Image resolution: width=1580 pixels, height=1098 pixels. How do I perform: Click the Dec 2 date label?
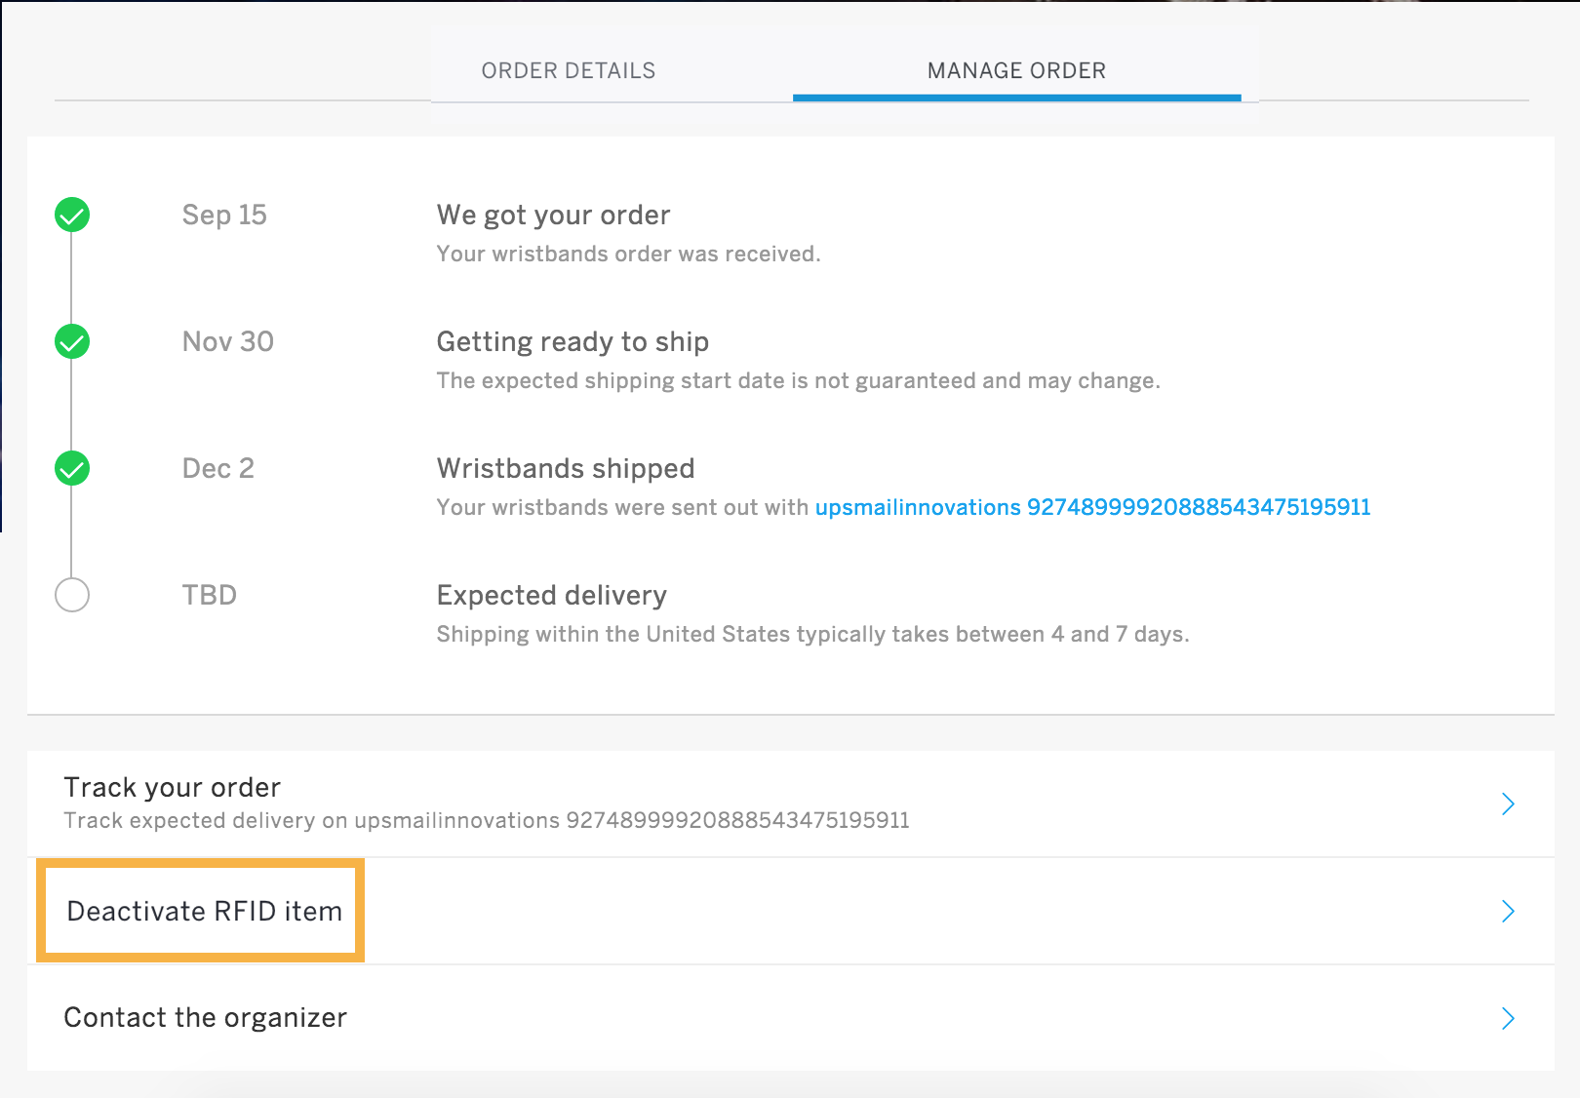point(217,468)
